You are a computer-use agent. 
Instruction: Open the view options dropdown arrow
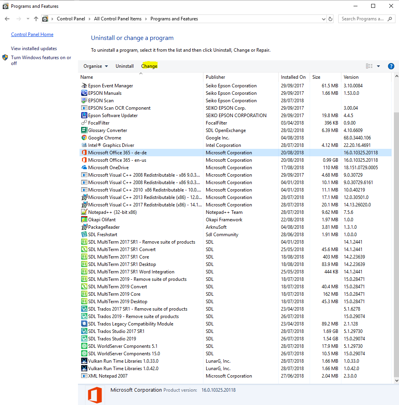pos(378,66)
